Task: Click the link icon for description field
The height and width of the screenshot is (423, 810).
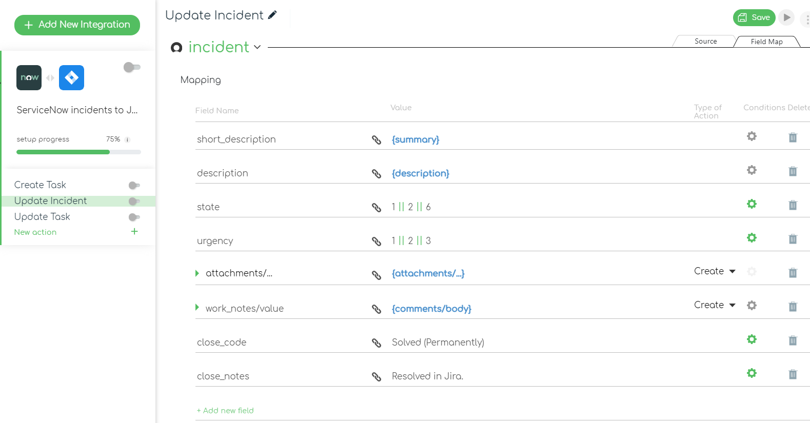Action: (x=377, y=174)
